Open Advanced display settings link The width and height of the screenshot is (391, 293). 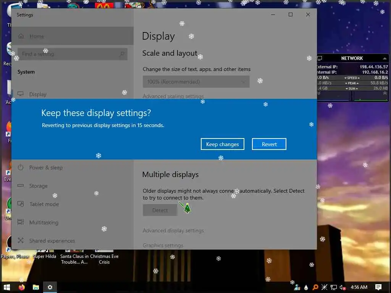tap(173, 230)
